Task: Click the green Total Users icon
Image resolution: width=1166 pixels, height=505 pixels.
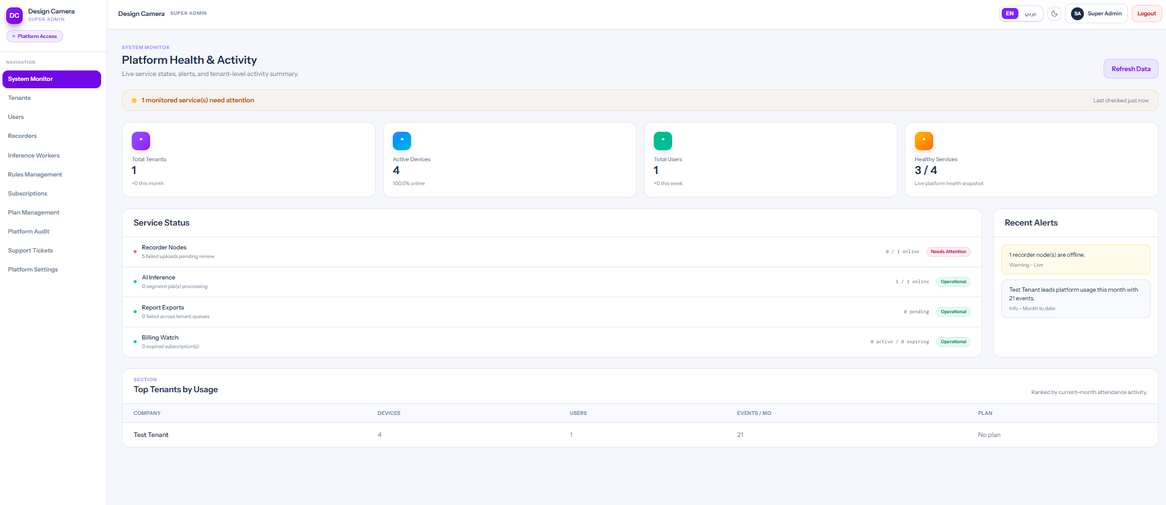Action: [x=663, y=141]
